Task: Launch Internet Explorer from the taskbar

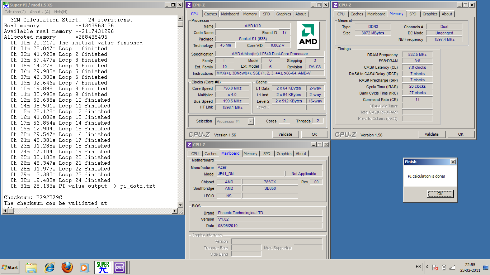Action: pyautogui.click(x=49, y=267)
